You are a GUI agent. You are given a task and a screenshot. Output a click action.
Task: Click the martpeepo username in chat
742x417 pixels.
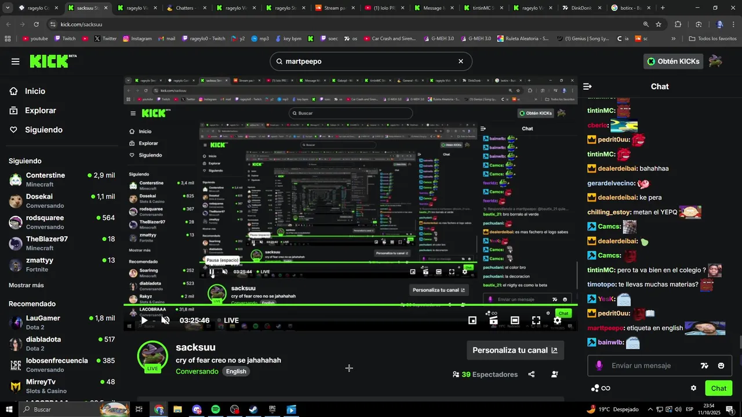pos(605,328)
